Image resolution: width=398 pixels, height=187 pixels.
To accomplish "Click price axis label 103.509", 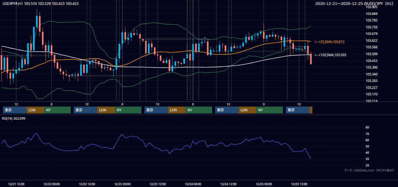I will pyautogui.click(x=372, y=54).
